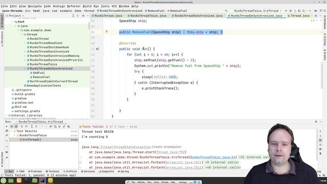Switch to Thread.java editor tab

pyautogui.click(x=300, y=16)
